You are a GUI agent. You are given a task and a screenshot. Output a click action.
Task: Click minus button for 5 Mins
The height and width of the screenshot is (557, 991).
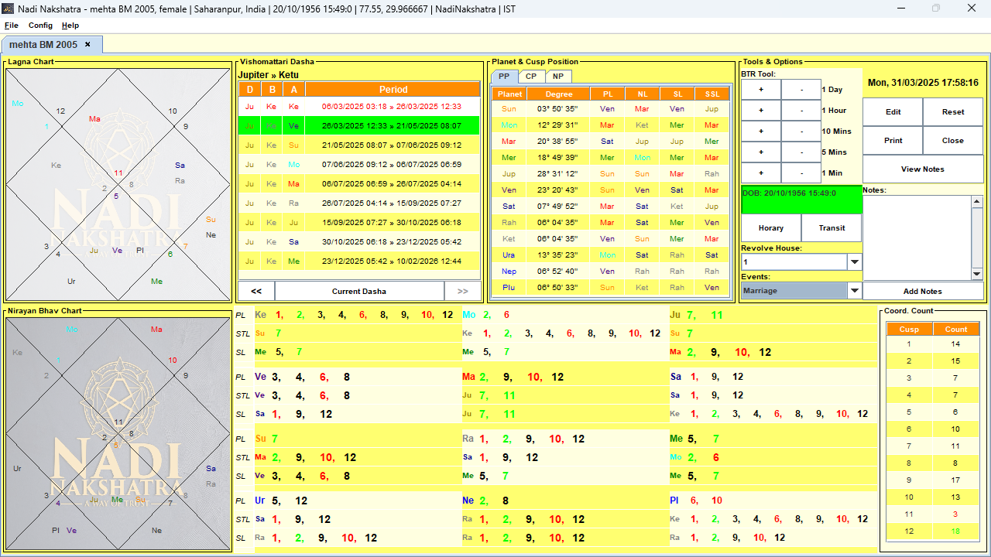pyautogui.click(x=801, y=152)
